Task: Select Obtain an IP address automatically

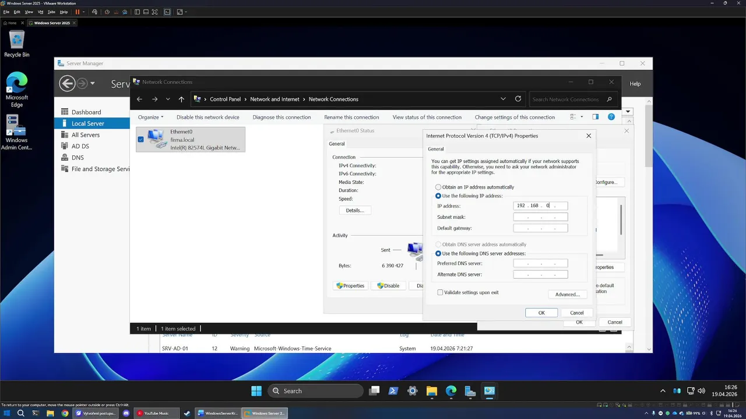Action: point(438,187)
